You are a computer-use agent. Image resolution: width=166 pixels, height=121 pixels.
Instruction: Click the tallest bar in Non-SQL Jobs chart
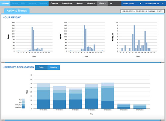pyautogui.click(x=134, y=38)
